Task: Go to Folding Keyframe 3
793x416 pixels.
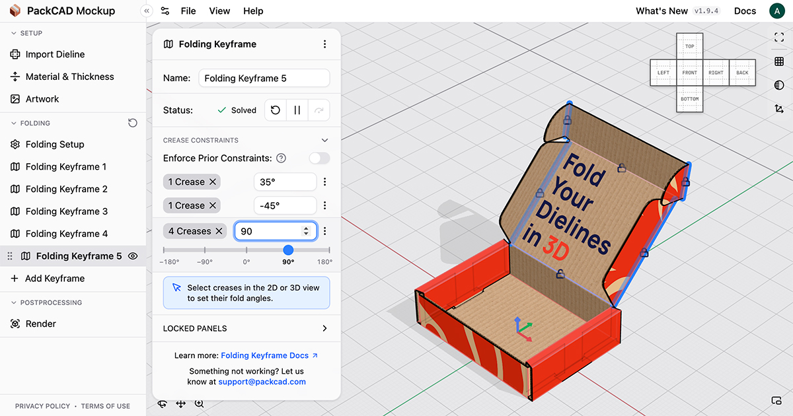Action: [x=73, y=211]
